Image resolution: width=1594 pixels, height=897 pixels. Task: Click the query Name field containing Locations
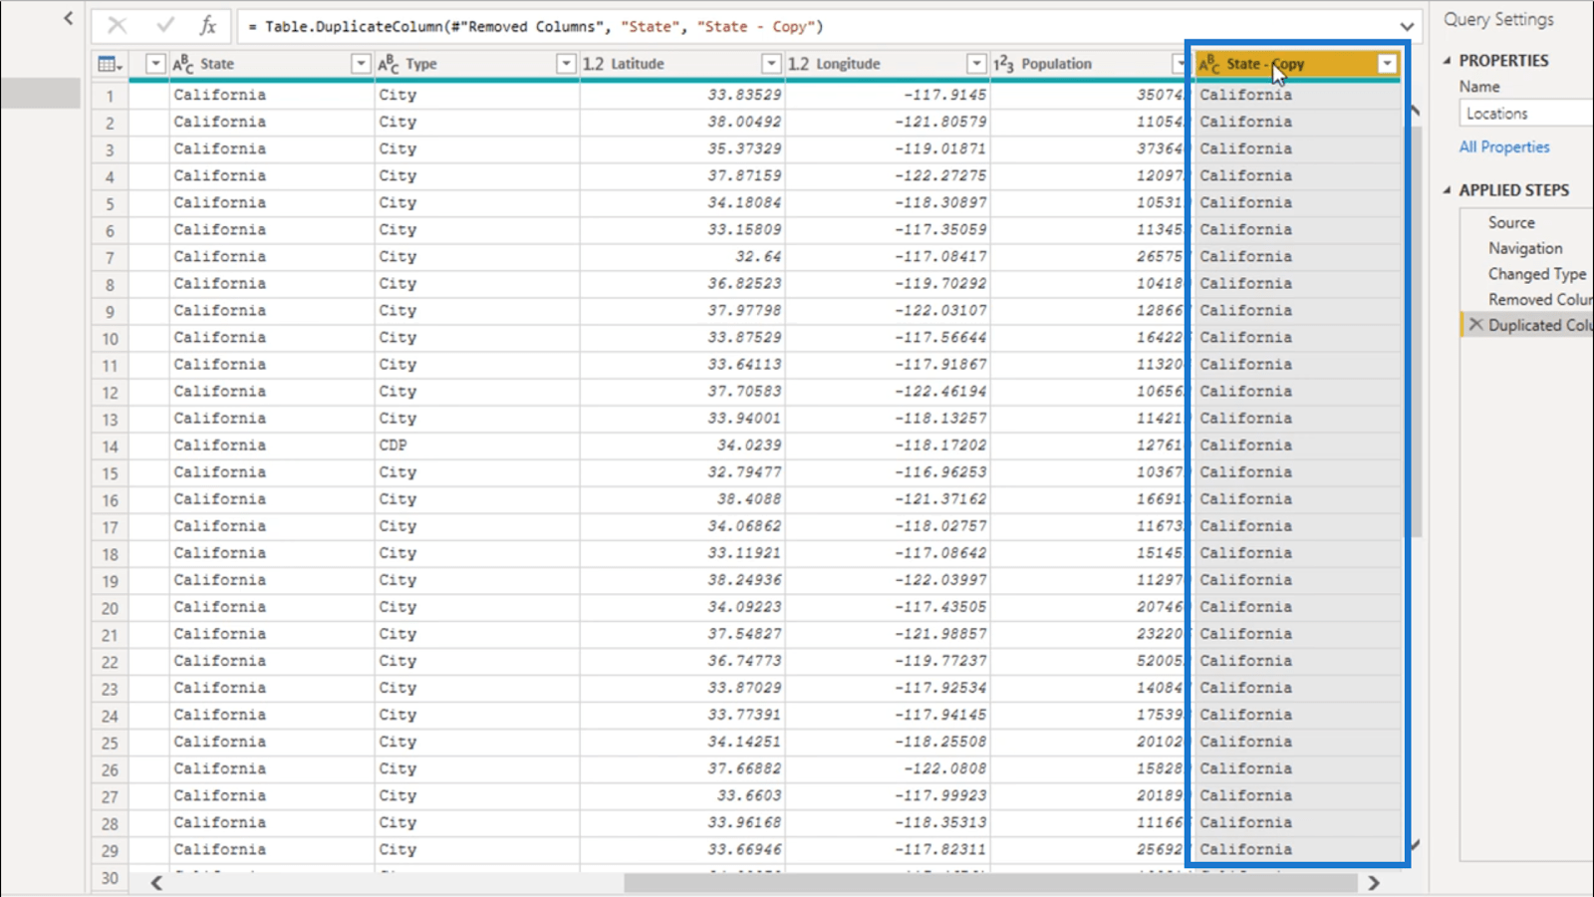(1526, 114)
